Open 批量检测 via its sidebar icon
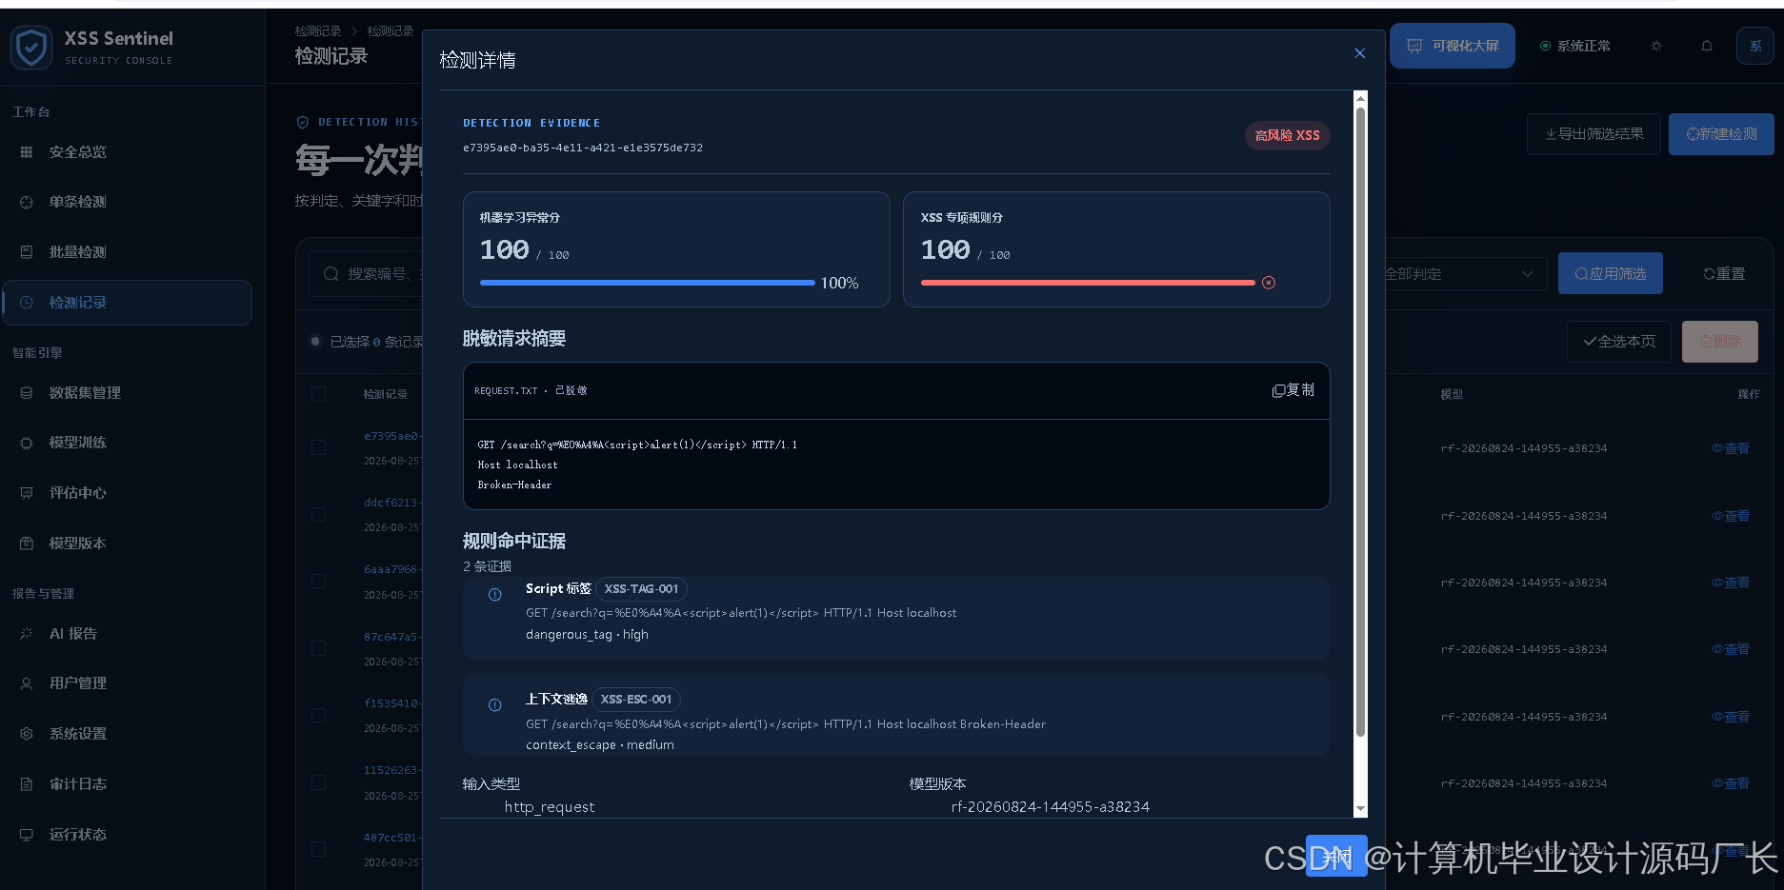 [x=27, y=252]
